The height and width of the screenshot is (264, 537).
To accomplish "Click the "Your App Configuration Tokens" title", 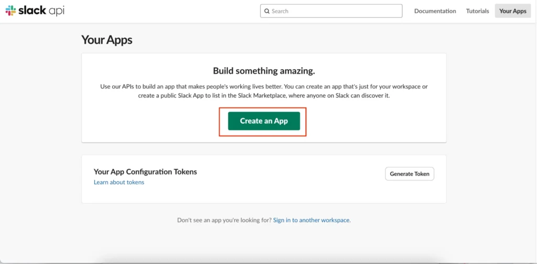I will pos(145,171).
